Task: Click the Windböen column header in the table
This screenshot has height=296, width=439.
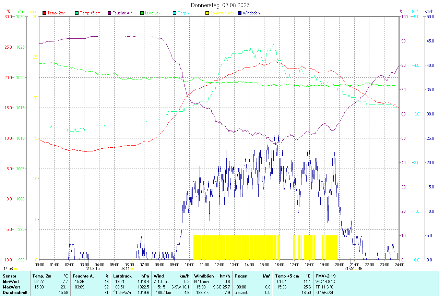Action: 203,276
